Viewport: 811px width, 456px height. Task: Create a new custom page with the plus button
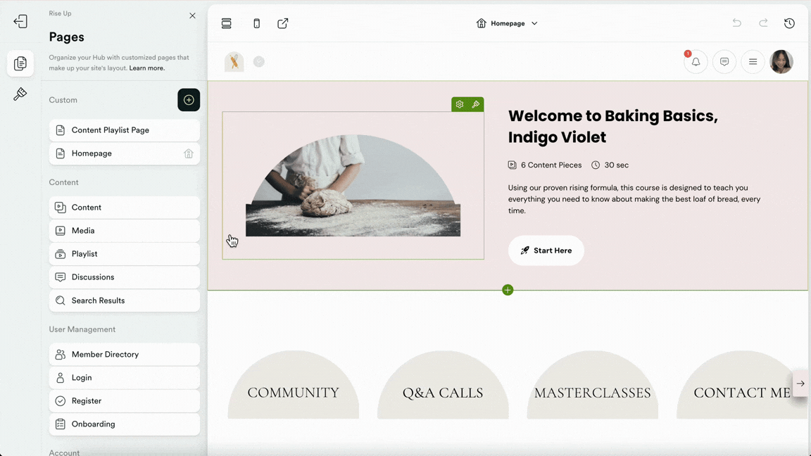pos(189,100)
